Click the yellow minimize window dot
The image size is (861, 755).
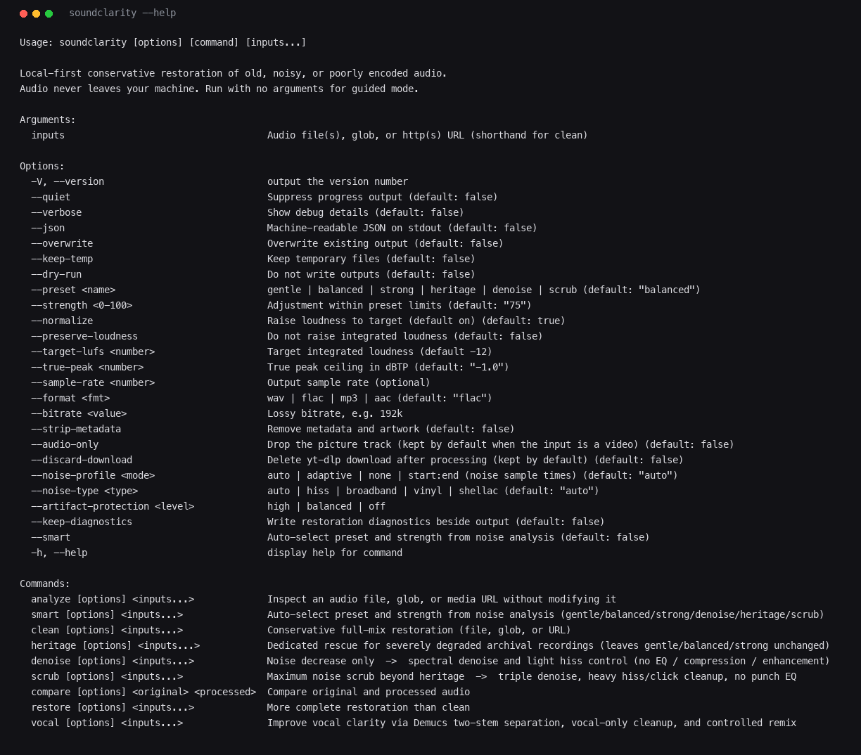coord(37,13)
